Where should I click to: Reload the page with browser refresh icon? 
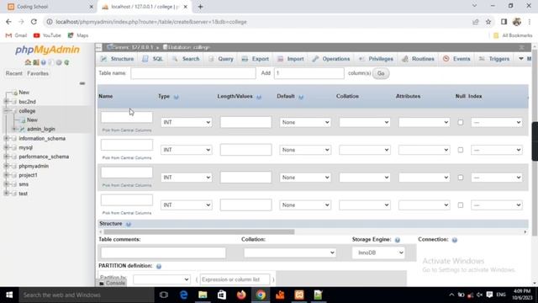coord(34,22)
